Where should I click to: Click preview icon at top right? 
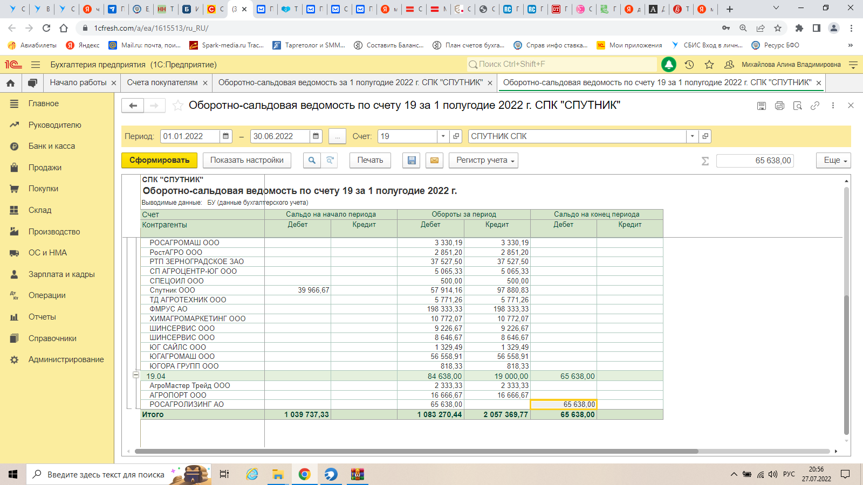coord(798,106)
